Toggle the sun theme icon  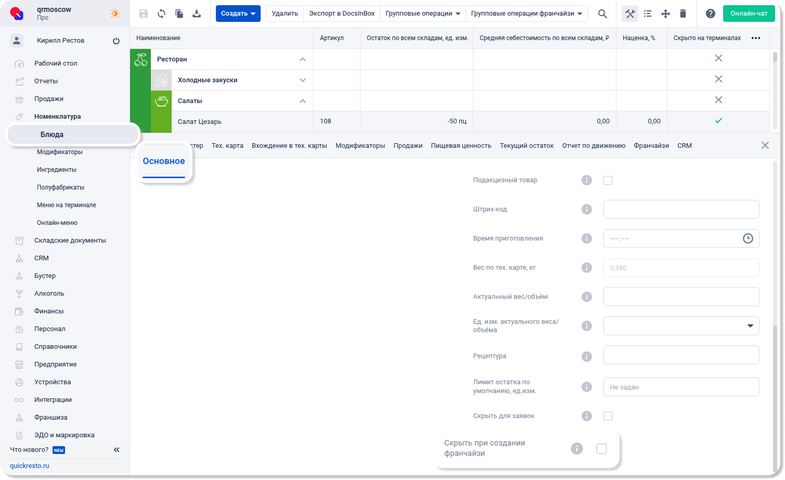pos(115,14)
